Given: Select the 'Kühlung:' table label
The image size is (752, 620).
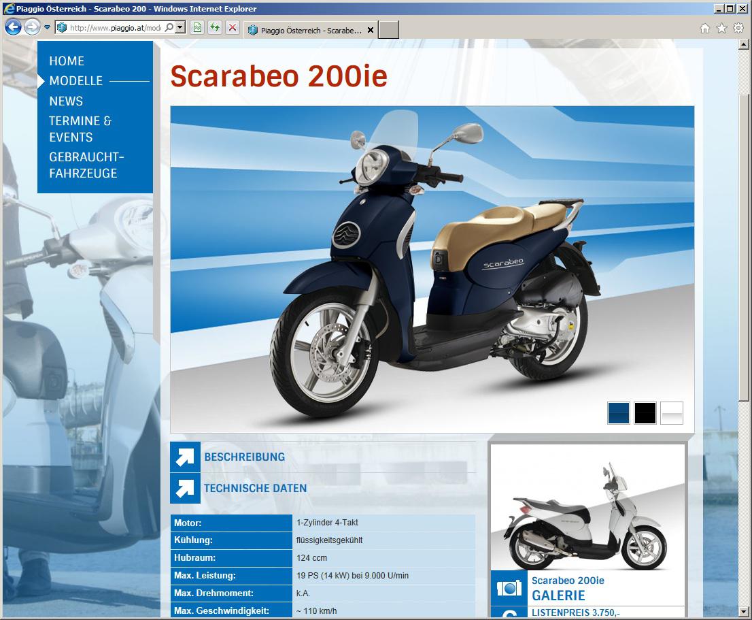Looking at the screenshot, I should 193,540.
